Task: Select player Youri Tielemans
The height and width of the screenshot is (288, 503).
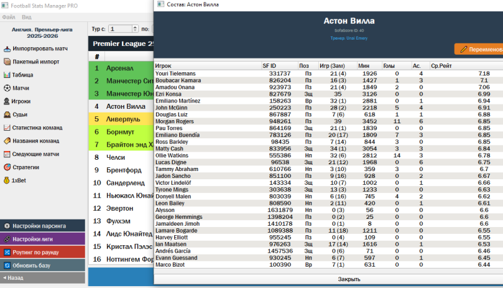Action: pos(328,74)
